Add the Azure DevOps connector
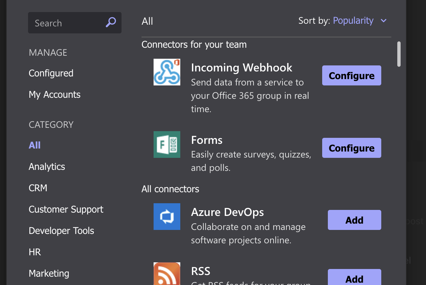Viewport: 426px width, 285px height. coord(354,220)
